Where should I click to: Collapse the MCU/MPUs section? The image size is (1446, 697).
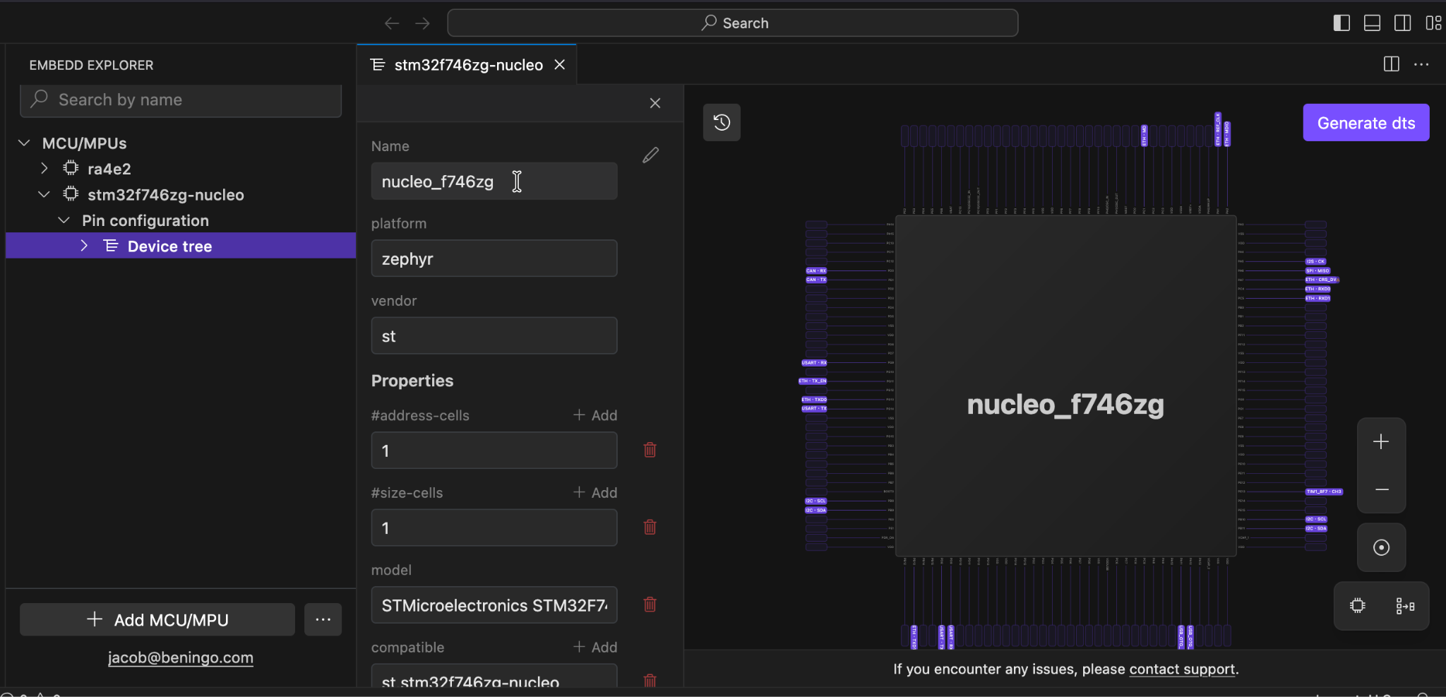point(25,143)
